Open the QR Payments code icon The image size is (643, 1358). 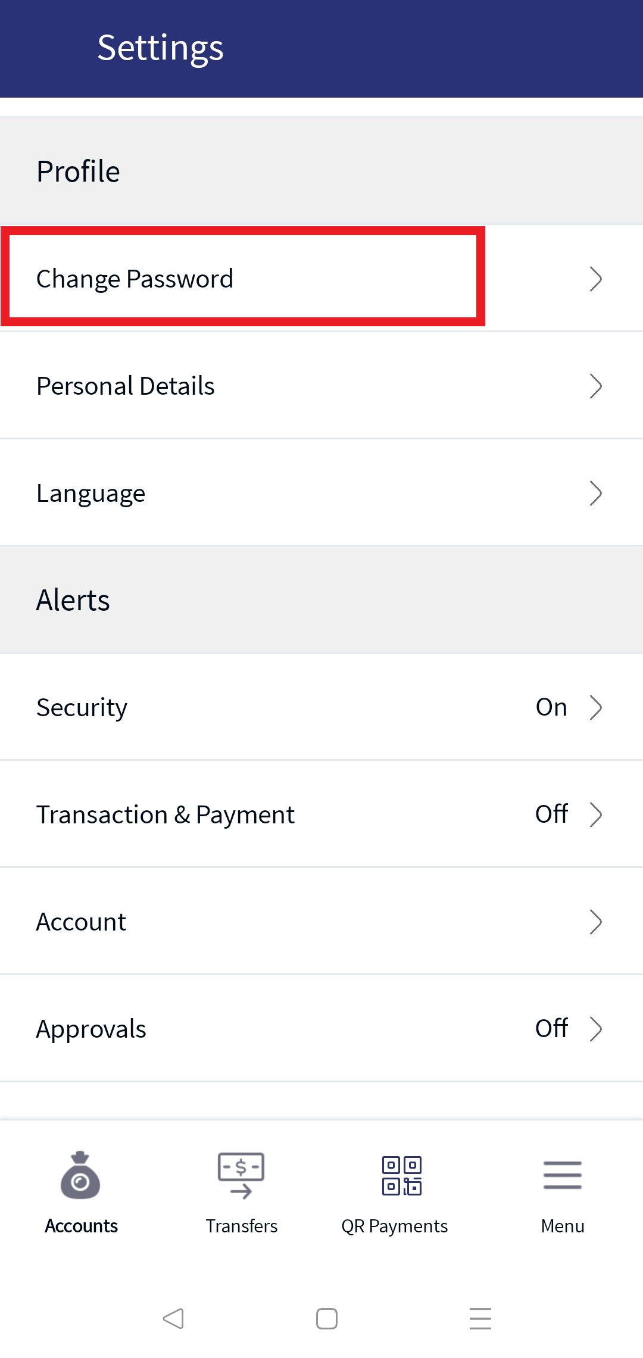[x=402, y=1175]
